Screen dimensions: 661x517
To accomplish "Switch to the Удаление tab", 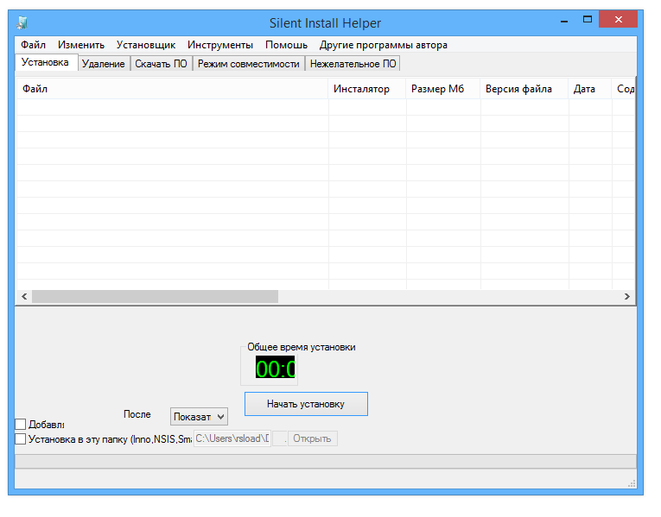I will pyautogui.click(x=104, y=64).
